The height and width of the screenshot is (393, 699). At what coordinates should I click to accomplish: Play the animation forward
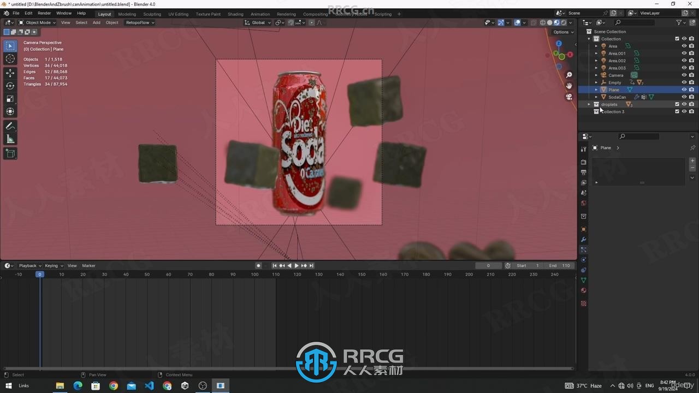pyautogui.click(x=297, y=266)
